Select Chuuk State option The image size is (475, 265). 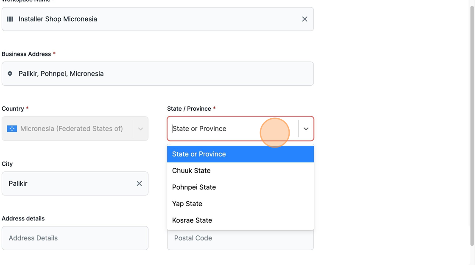pyautogui.click(x=240, y=170)
